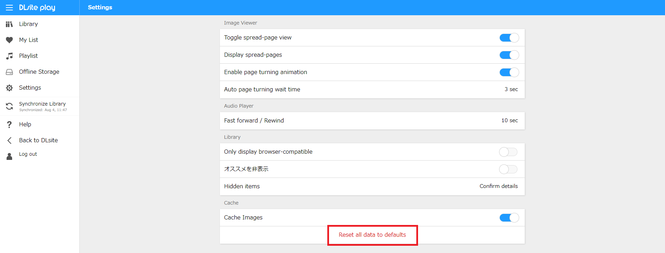Open the hamburger menu icon
Image resolution: width=665 pixels, height=253 pixels.
9,8
